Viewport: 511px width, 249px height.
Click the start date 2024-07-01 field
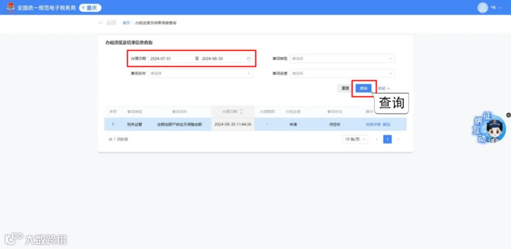pos(170,59)
